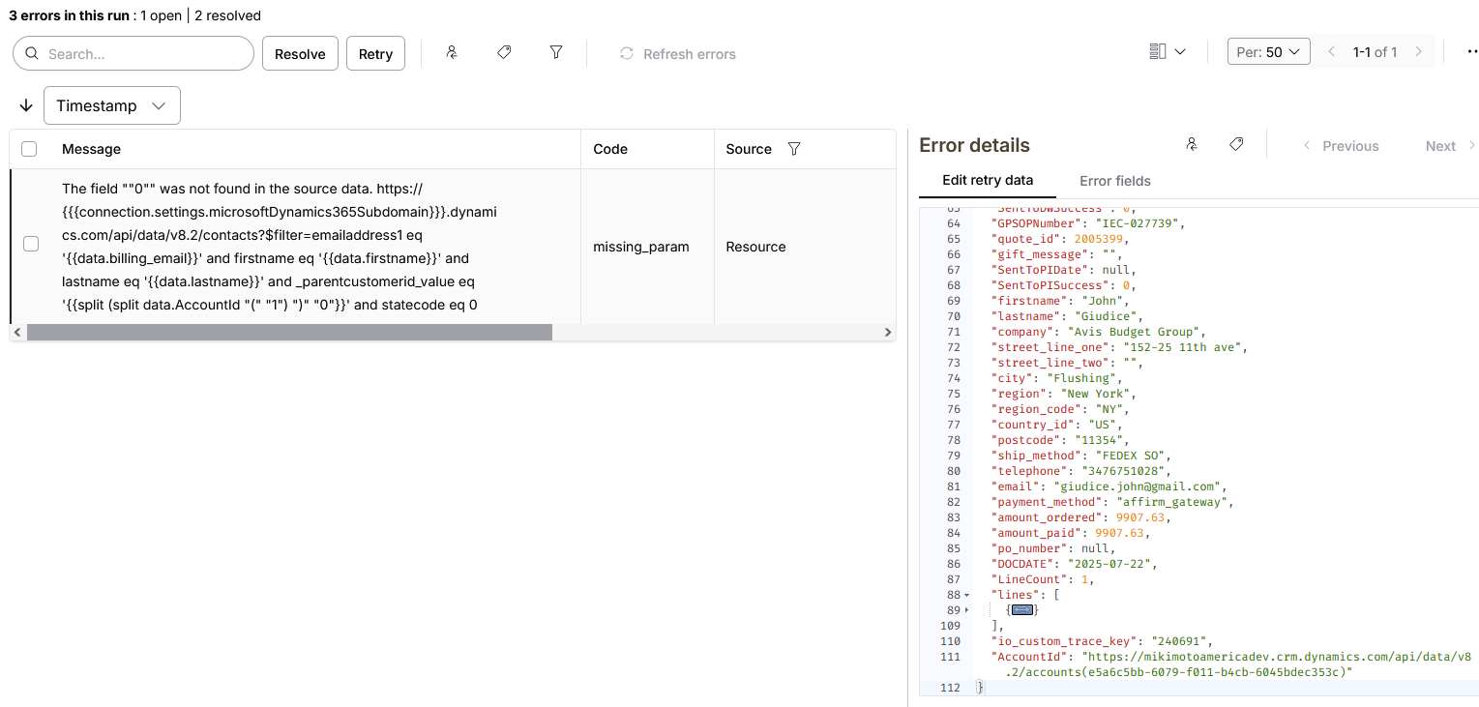Toggle the sort direction arrow beside Timestamp
Image resolution: width=1479 pixels, height=707 pixels.
[26, 105]
